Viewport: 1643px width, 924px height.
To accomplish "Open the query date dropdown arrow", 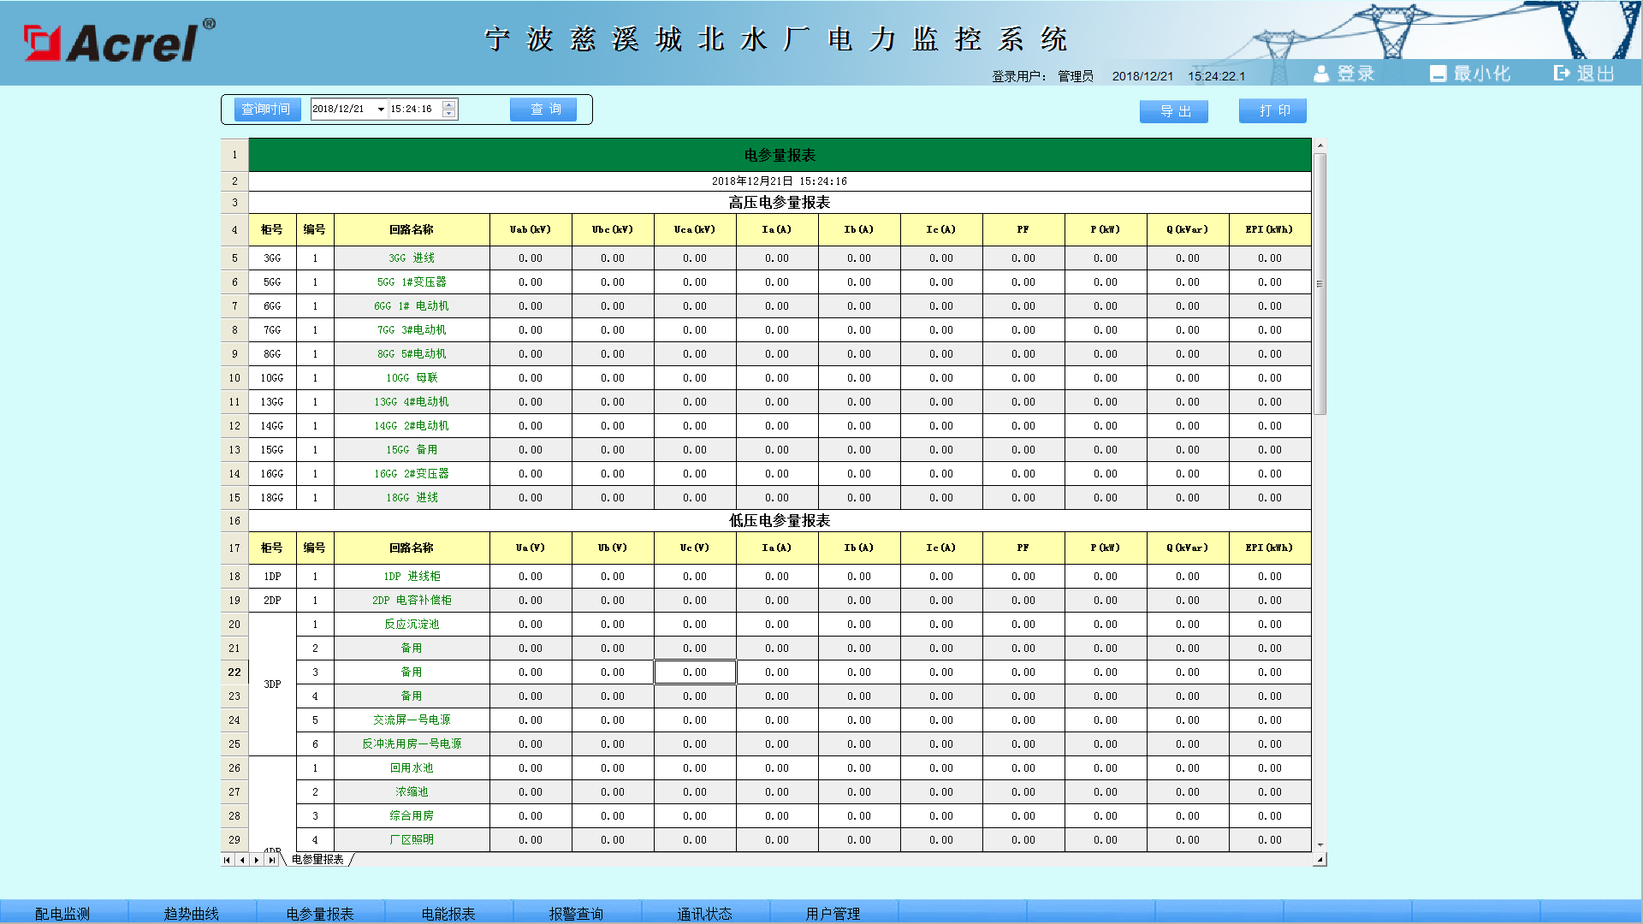I will (x=382, y=110).
